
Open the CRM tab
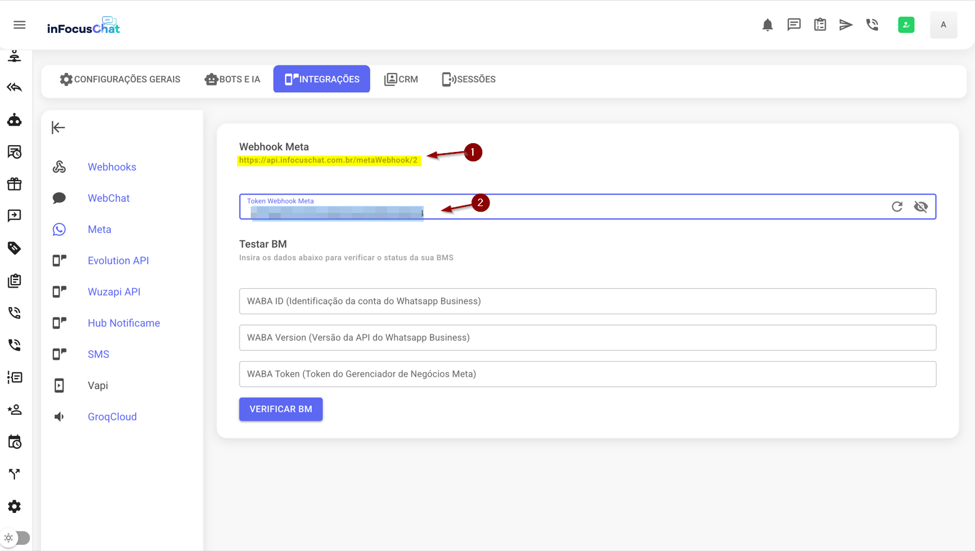[x=401, y=79]
